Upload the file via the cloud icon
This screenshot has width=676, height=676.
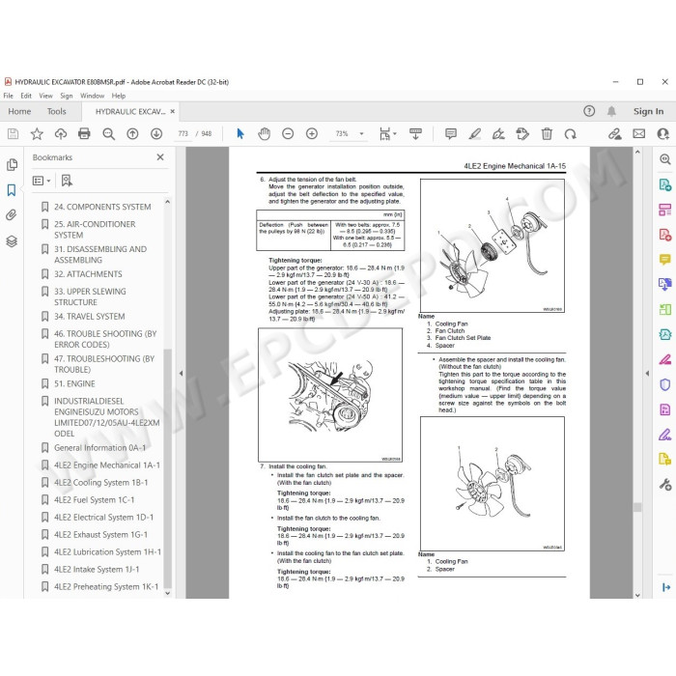61,134
